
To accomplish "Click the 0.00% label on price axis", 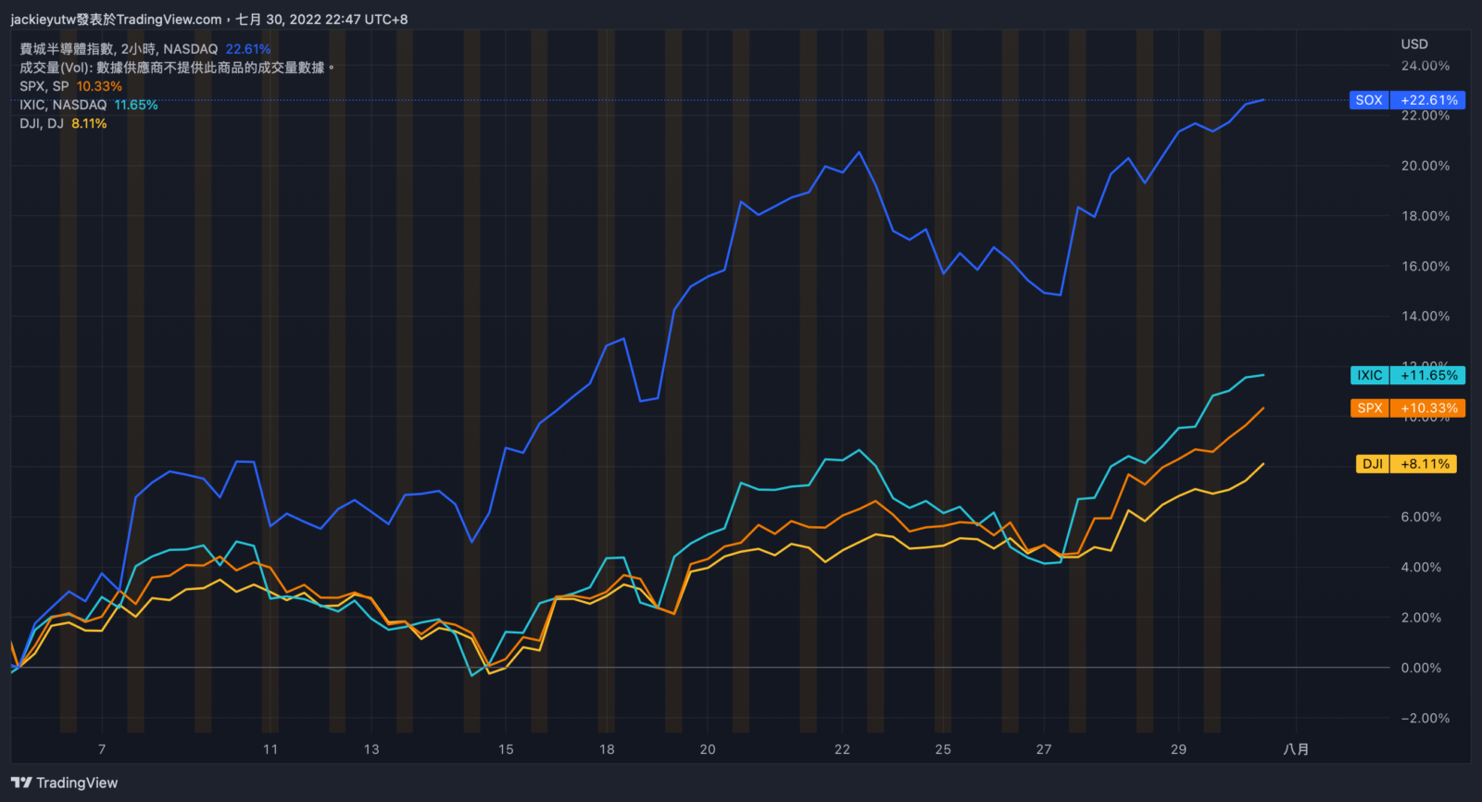I will [x=1421, y=668].
